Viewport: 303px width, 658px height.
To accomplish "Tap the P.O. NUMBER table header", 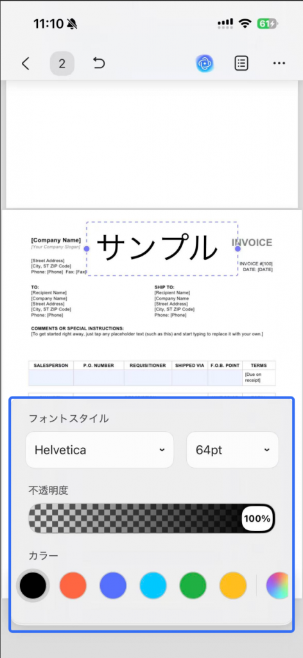I will [98, 366].
